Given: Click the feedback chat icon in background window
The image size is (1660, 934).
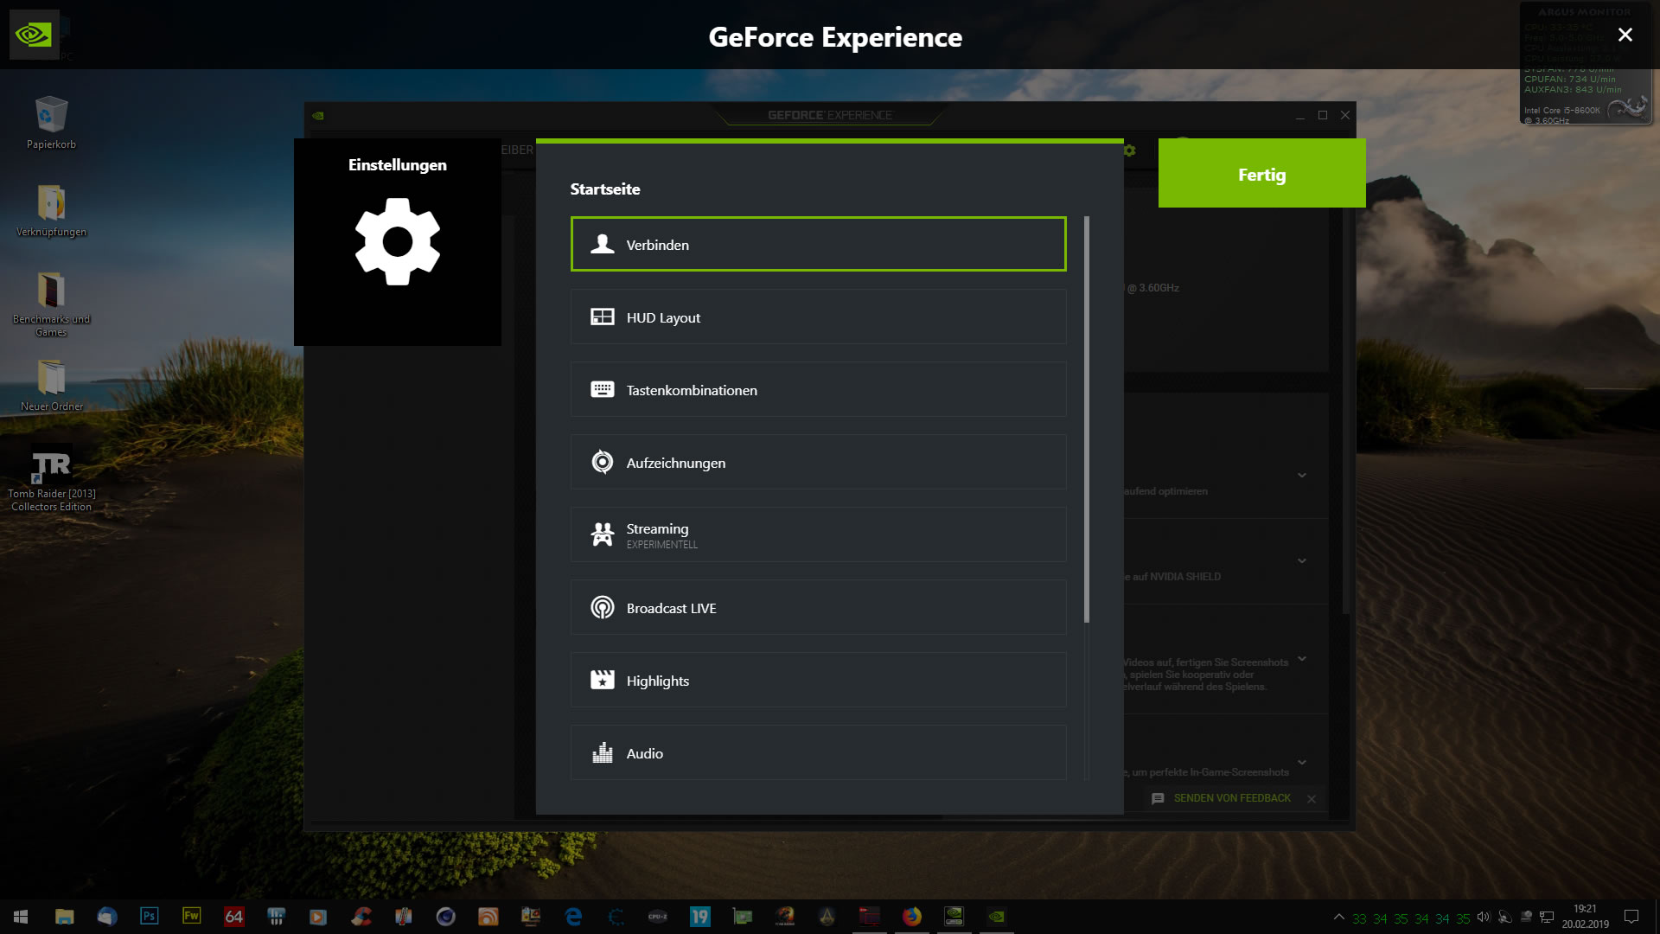Looking at the screenshot, I should [1158, 798].
